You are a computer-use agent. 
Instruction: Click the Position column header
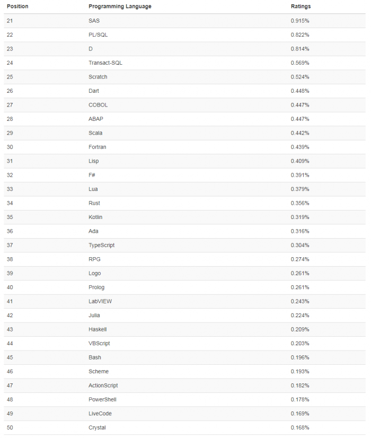[x=17, y=6]
